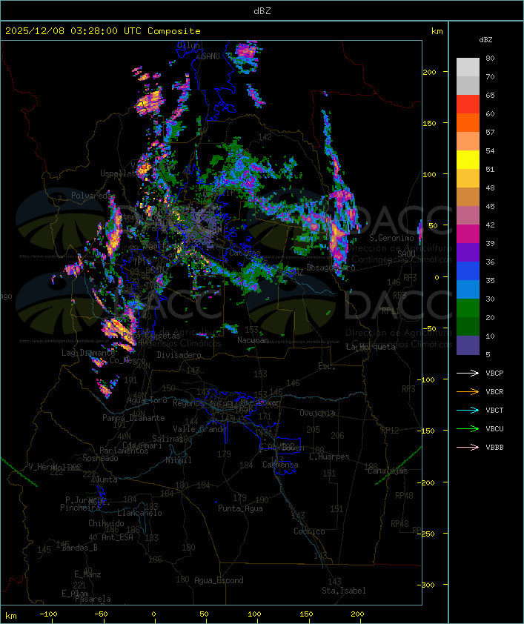Select gold 51–48 dBZ legend swatch
Image resolution: width=524 pixels, height=624 pixels.
(x=468, y=178)
